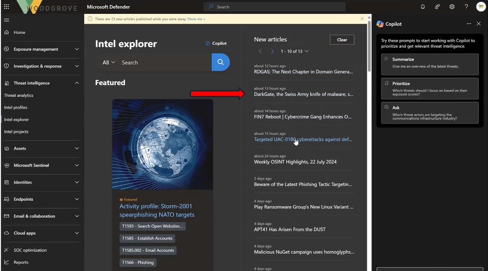Open Copilot panel more options ellipsis
This screenshot has height=271, width=488.
[x=469, y=24]
